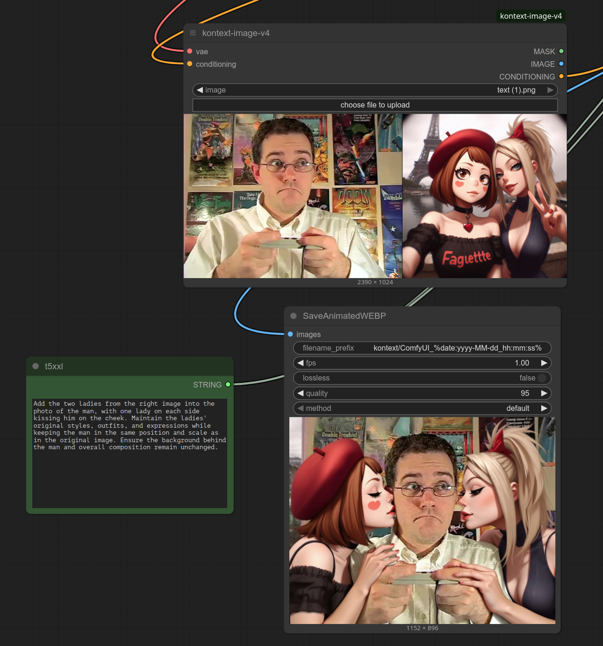Image resolution: width=603 pixels, height=646 pixels.
Task: Toggle the lossless switch
Action: point(542,378)
